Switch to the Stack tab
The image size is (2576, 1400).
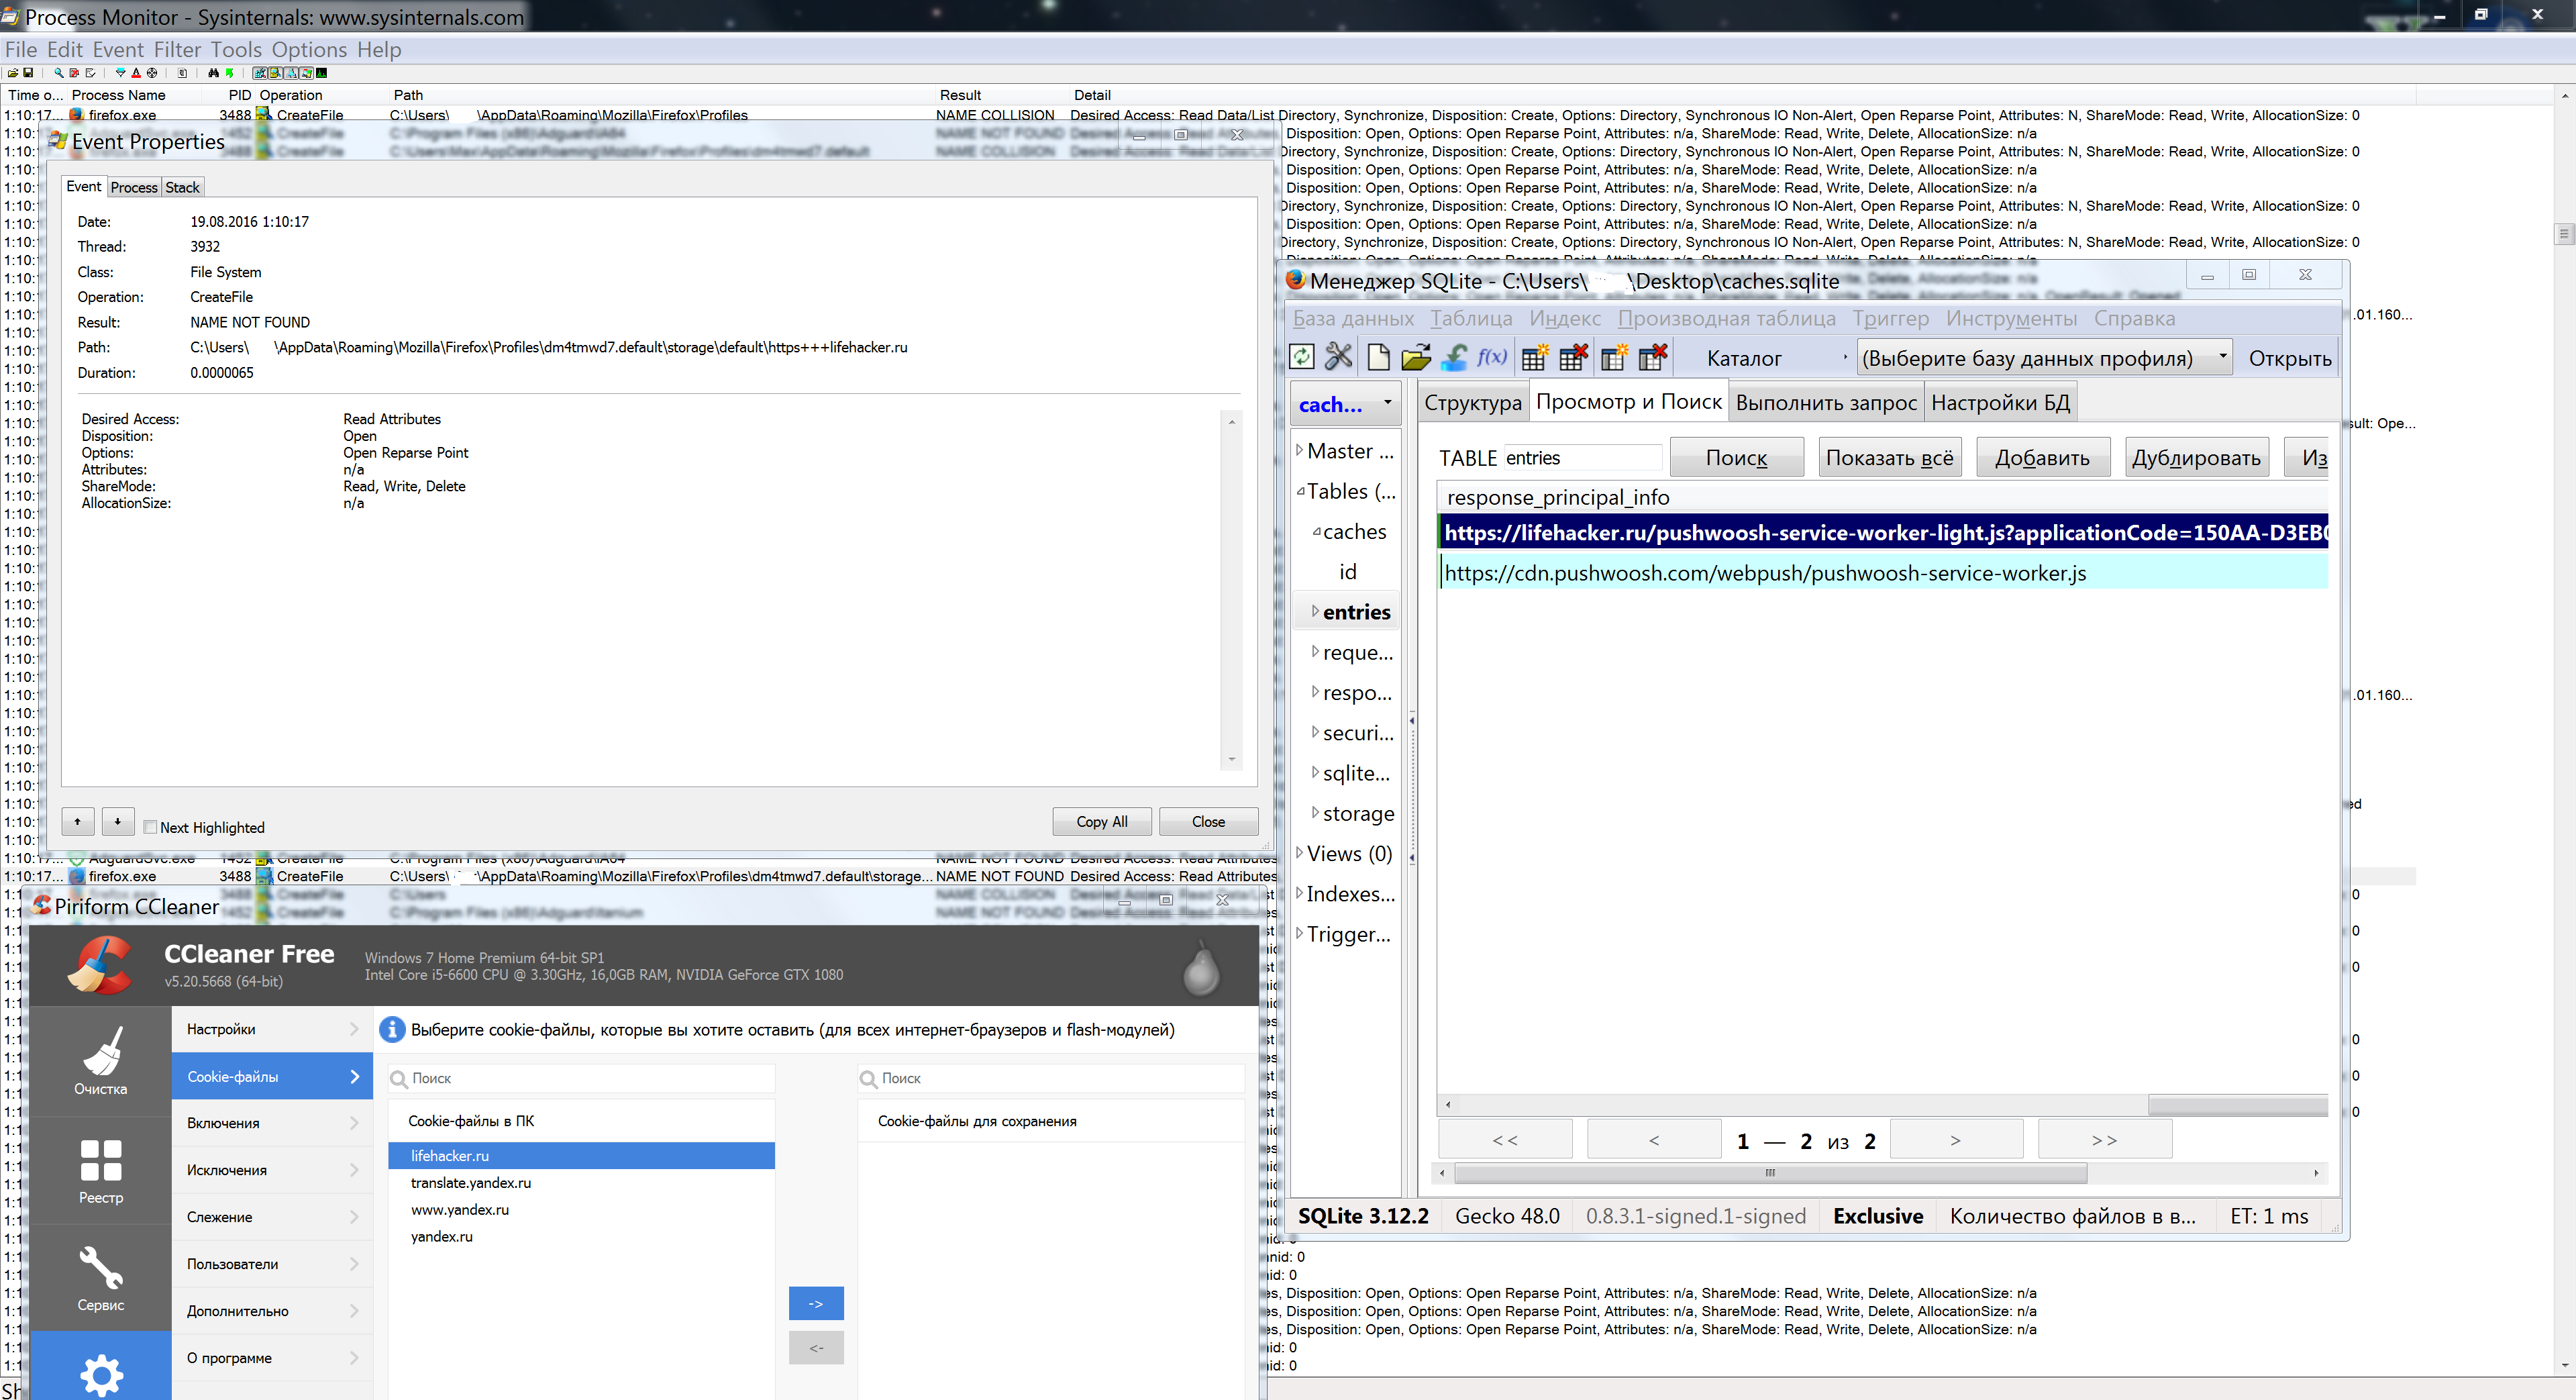182,187
